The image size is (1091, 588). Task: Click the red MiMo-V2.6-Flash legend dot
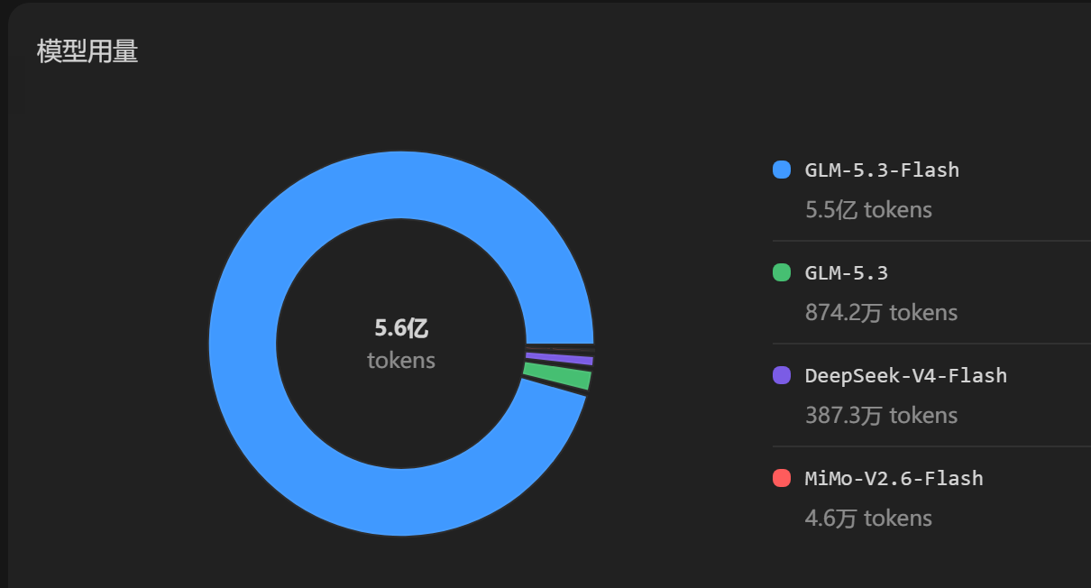tap(782, 478)
